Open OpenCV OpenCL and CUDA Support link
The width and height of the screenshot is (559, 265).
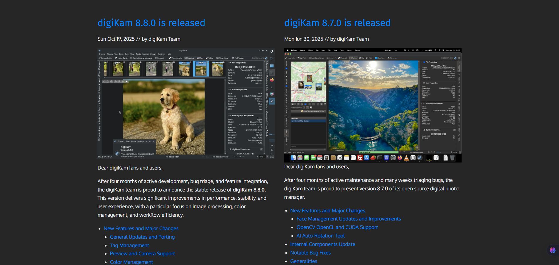(x=337, y=227)
